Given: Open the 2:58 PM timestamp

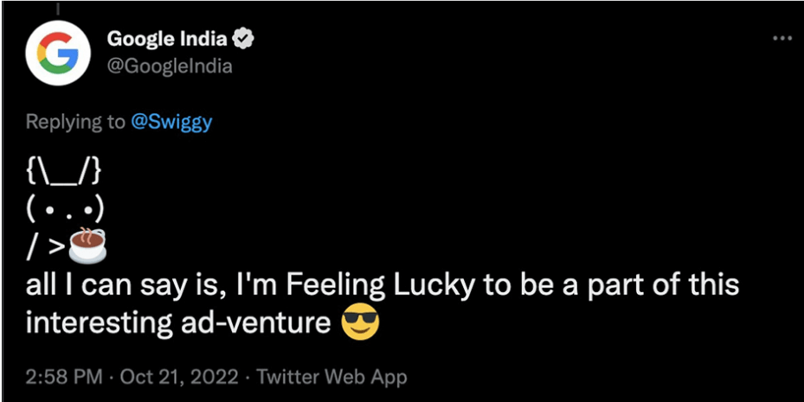Looking at the screenshot, I should coord(63,378).
